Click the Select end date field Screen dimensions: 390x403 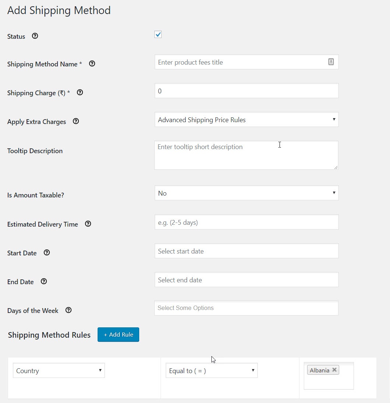246,279
